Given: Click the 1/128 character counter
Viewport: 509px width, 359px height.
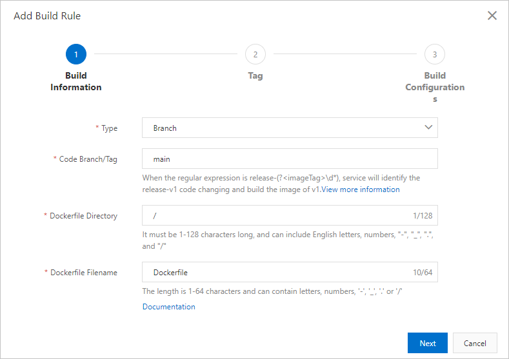Looking at the screenshot, I should [x=423, y=216].
